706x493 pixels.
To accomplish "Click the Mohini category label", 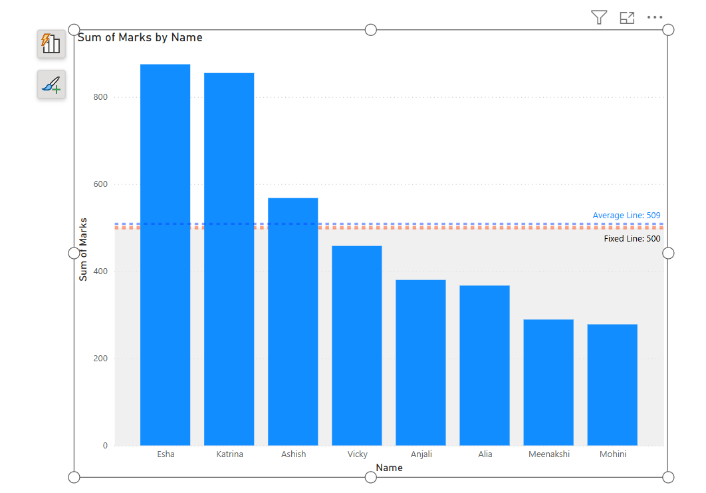I will tap(612, 454).
